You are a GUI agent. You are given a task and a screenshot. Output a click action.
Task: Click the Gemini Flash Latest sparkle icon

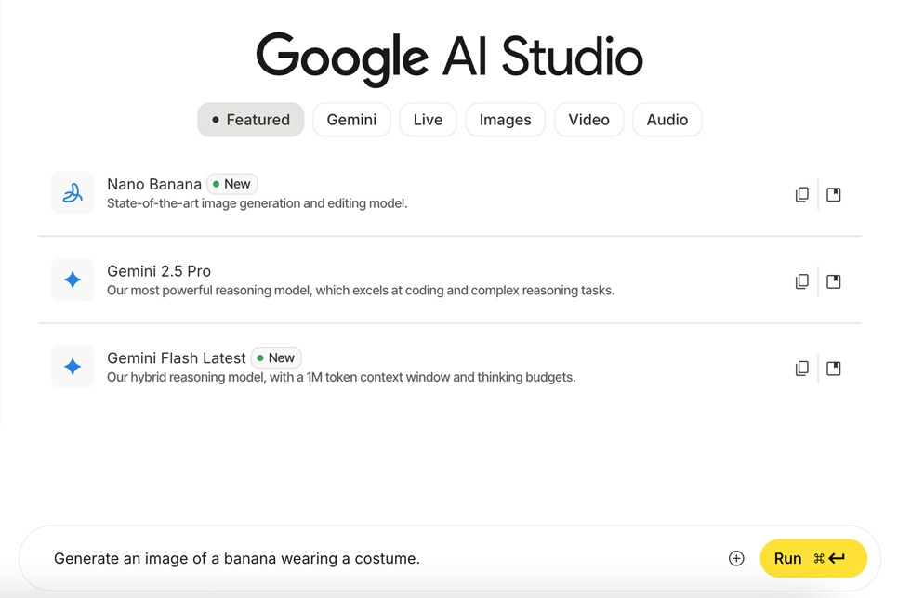(73, 367)
